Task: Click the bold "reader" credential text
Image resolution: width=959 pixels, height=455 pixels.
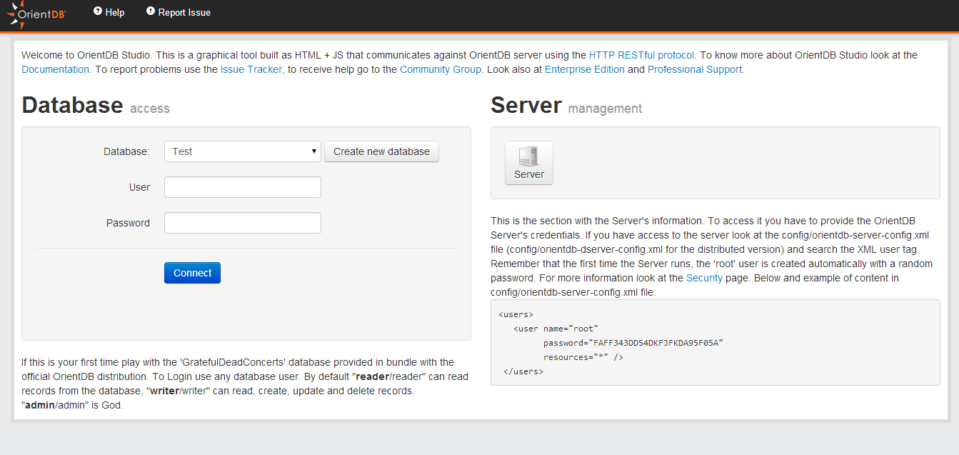Action: [x=372, y=376]
